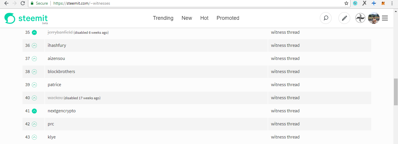
Task: Vote for witness patrice arrow
Action: click(34, 85)
